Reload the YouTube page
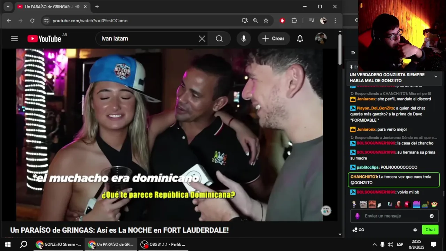The height and width of the screenshot is (251, 446). [x=32, y=21]
